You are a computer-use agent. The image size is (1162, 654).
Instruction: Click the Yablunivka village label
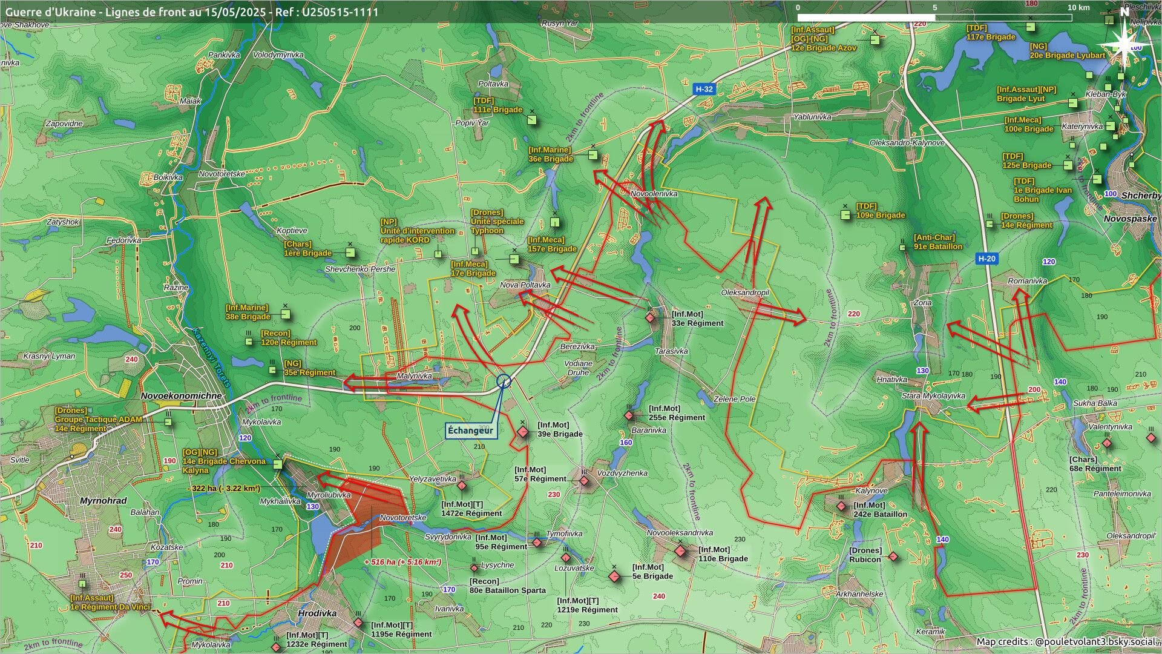(x=812, y=117)
